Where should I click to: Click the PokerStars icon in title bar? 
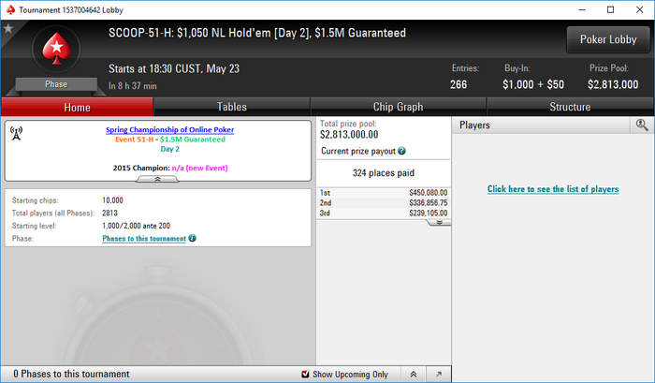10,9
